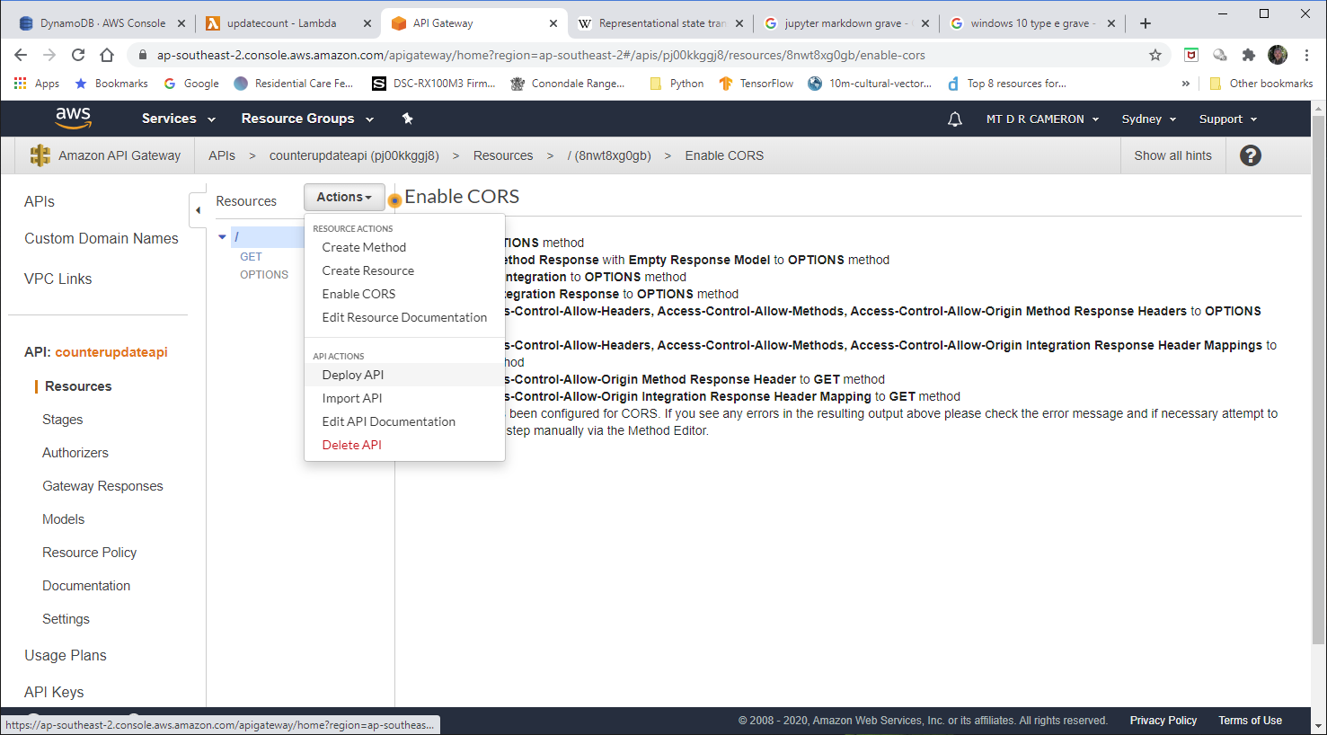The width and height of the screenshot is (1327, 735).
Task: Click the pin shortcuts icon in AWS bar
Action: coord(407,119)
